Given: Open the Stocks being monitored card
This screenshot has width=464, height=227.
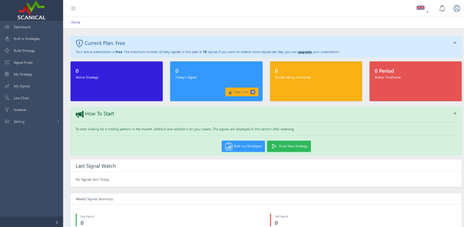Looking at the screenshot, I should 316,82.
